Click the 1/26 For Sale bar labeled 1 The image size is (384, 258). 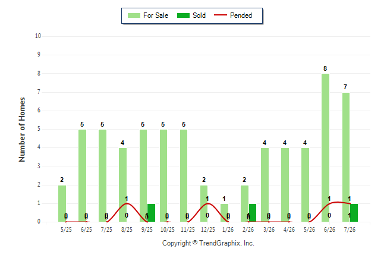[x=224, y=213]
